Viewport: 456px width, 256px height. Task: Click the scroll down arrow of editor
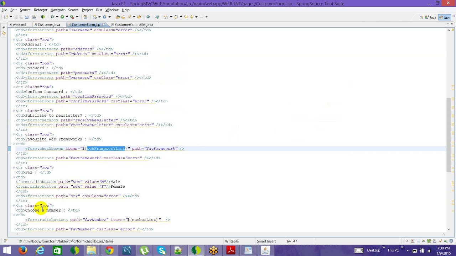click(x=449, y=229)
